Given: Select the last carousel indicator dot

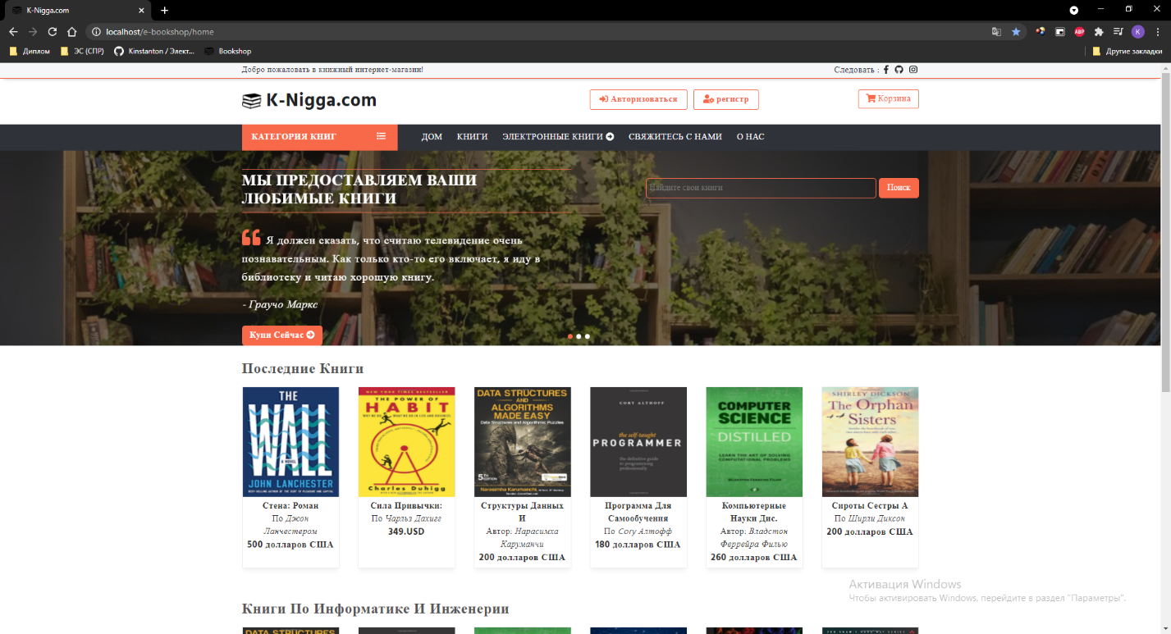Looking at the screenshot, I should tap(588, 336).
